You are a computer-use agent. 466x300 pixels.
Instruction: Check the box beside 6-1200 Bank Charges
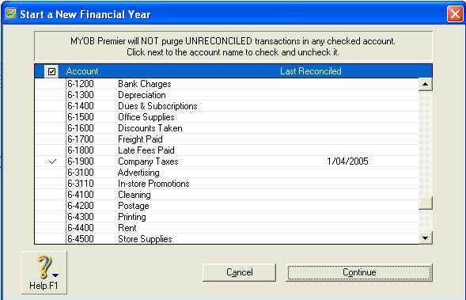tap(51, 84)
